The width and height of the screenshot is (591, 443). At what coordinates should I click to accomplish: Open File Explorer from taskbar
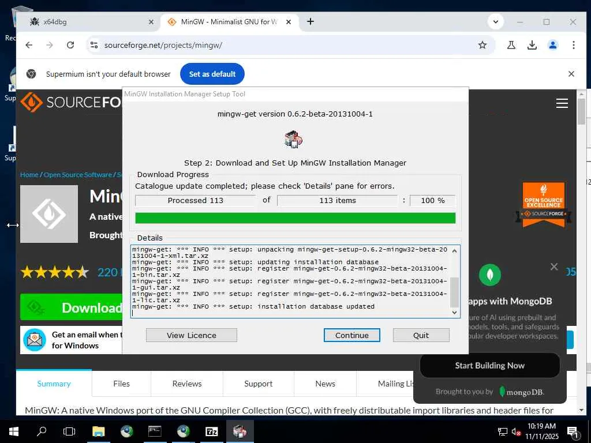[x=98, y=431]
